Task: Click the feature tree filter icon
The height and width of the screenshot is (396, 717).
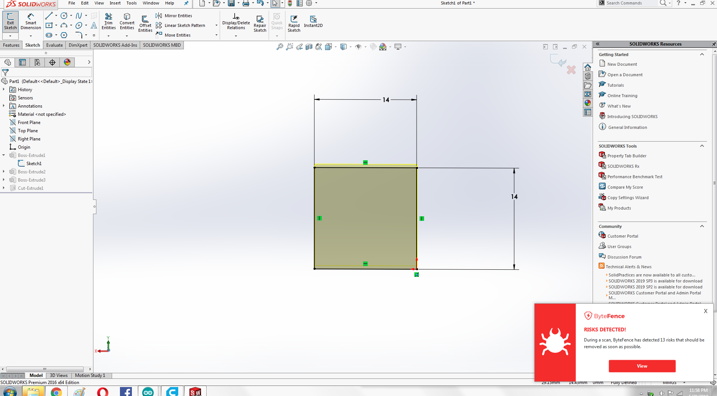Action: click(6, 72)
